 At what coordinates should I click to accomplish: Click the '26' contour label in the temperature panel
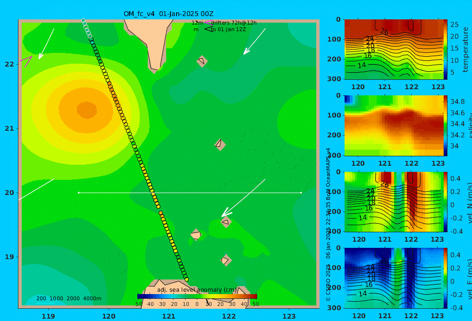[x=384, y=32]
